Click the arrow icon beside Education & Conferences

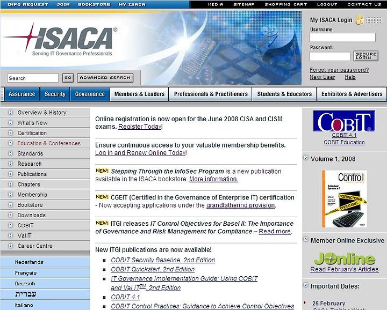[10, 143]
